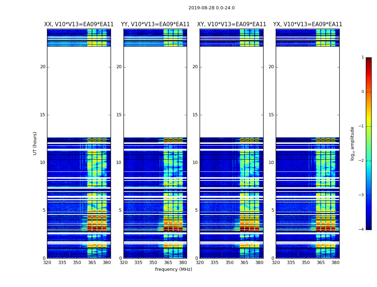Click the white data gap in XX panel
This screenshot has height=287, width=377.
tap(79, 92)
